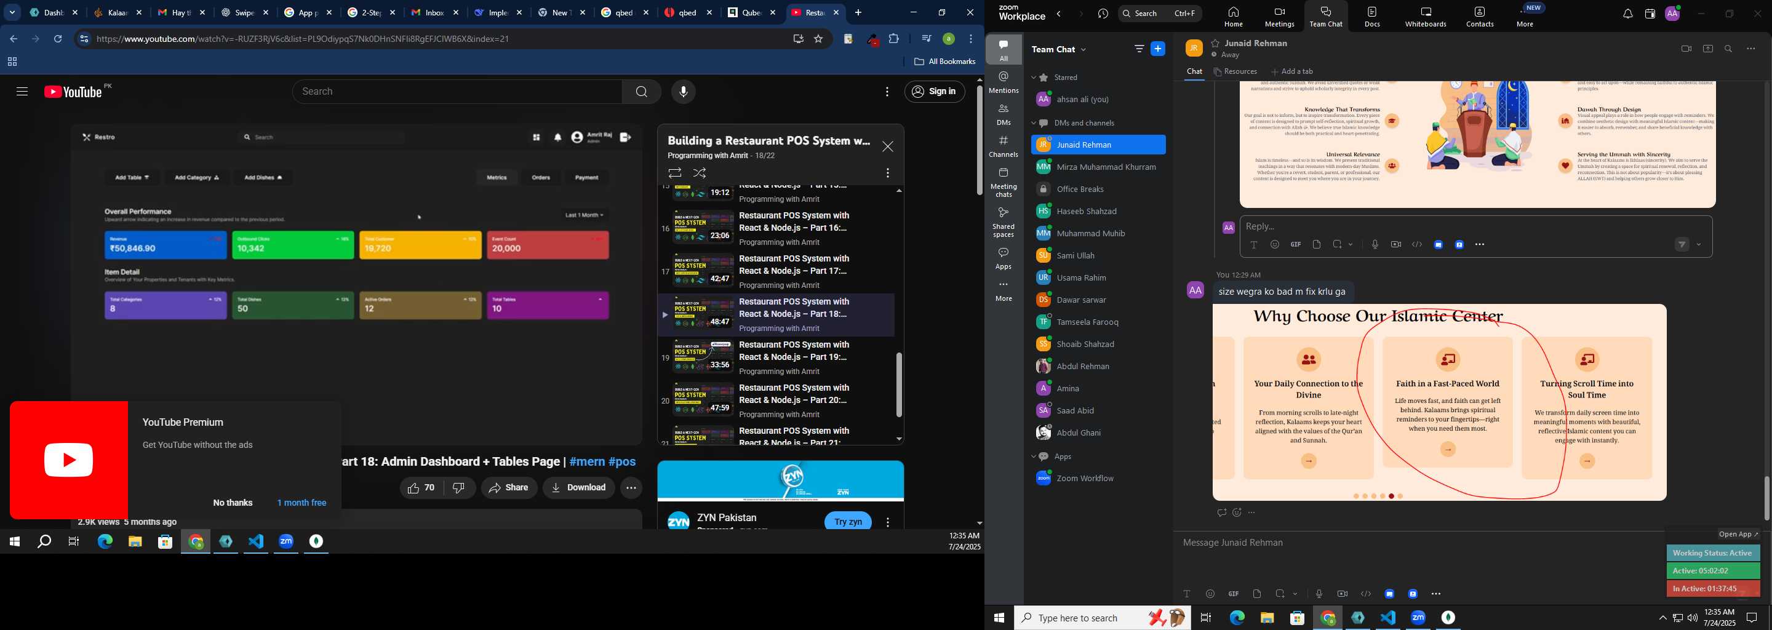Click 1 month free Premium offer

[x=301, y=503]
